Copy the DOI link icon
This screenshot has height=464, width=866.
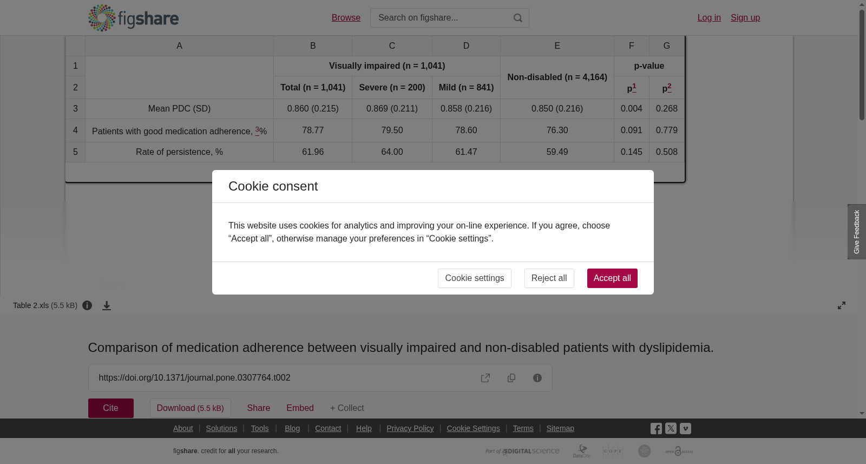tap(511, 378)
